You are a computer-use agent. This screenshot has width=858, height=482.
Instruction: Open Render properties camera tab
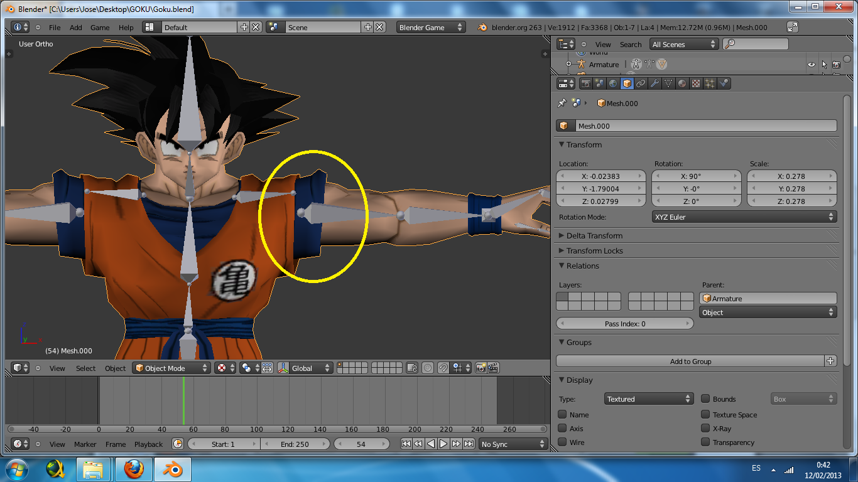pyautogui.click(x=585, y=83)
